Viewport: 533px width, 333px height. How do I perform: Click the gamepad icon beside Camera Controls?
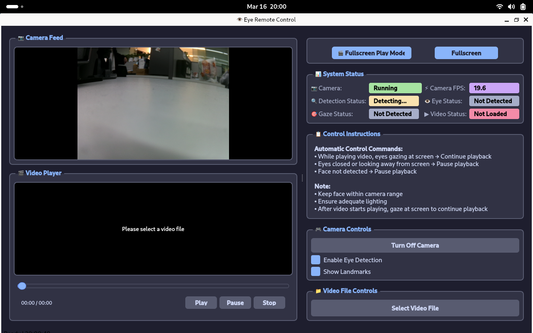pos(318,229)
